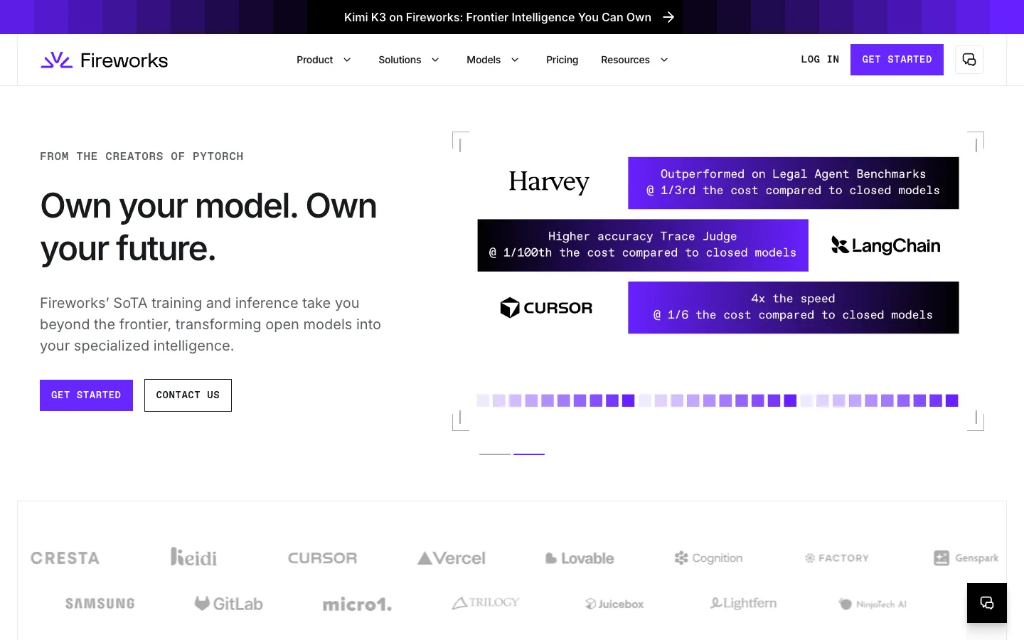Click the Factory customer logo
The image size is (1024, 640).
pyautogui.click(x=837, y=558)
